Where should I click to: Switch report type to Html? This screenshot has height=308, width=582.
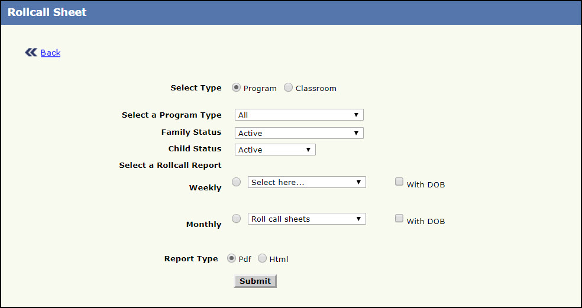pos(263,258)
